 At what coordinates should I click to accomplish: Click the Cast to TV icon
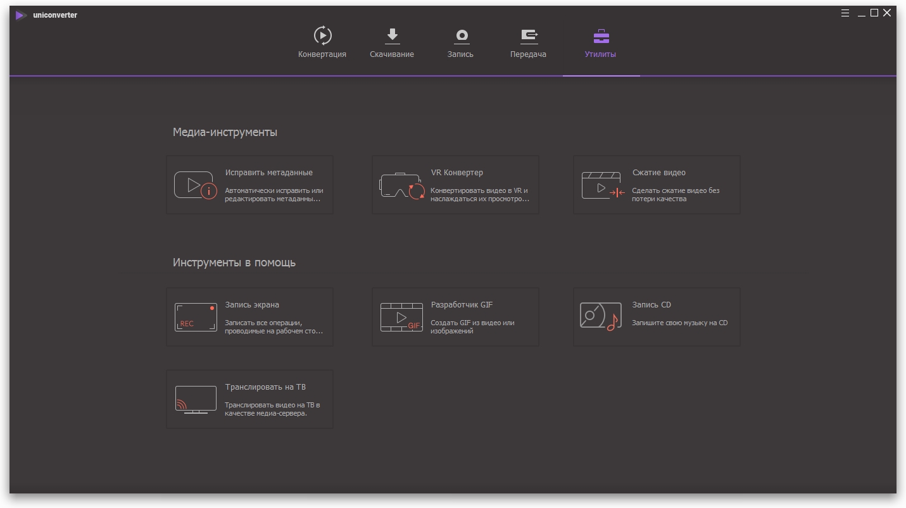[195, 399]
